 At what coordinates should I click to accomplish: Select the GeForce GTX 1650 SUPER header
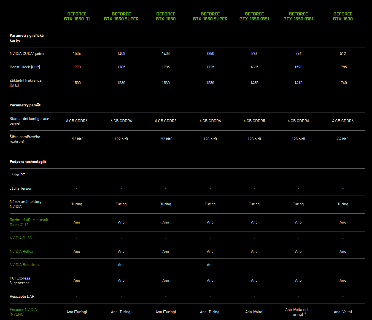[210, 17]
